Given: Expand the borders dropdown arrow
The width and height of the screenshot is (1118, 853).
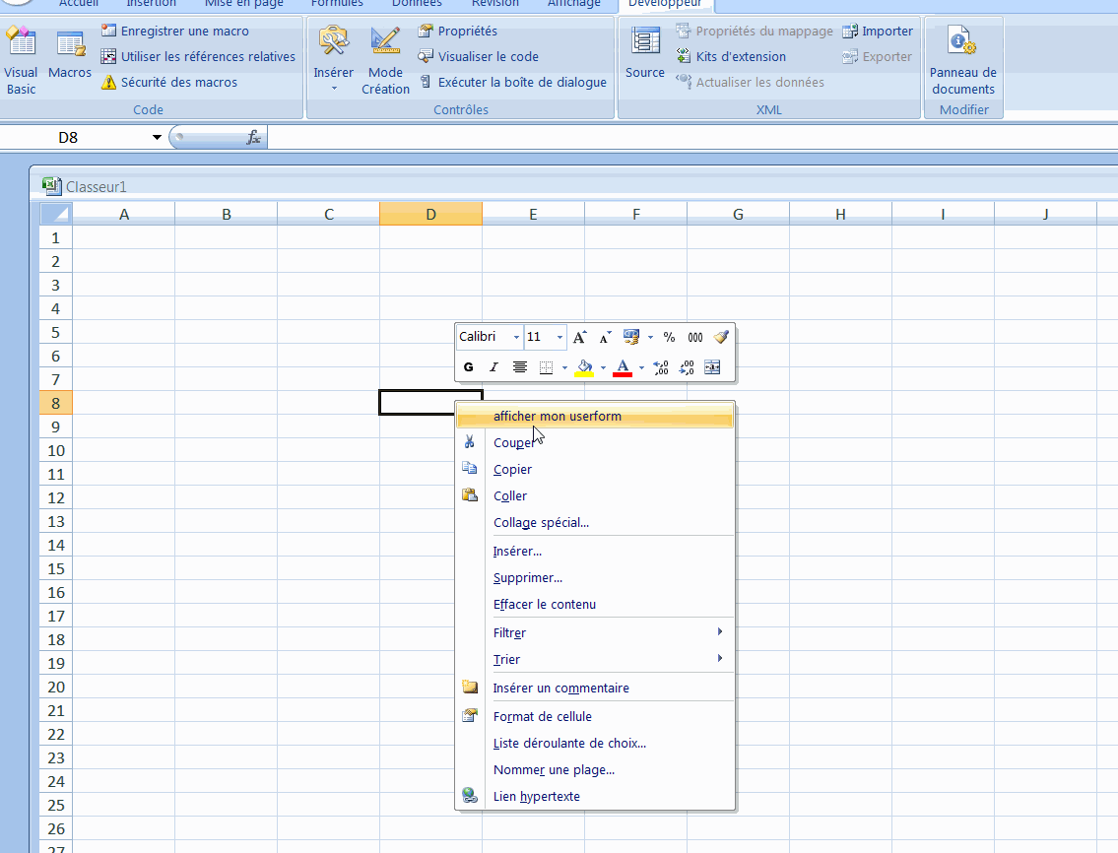Looking at the screenshot, I should pos(564,367).
